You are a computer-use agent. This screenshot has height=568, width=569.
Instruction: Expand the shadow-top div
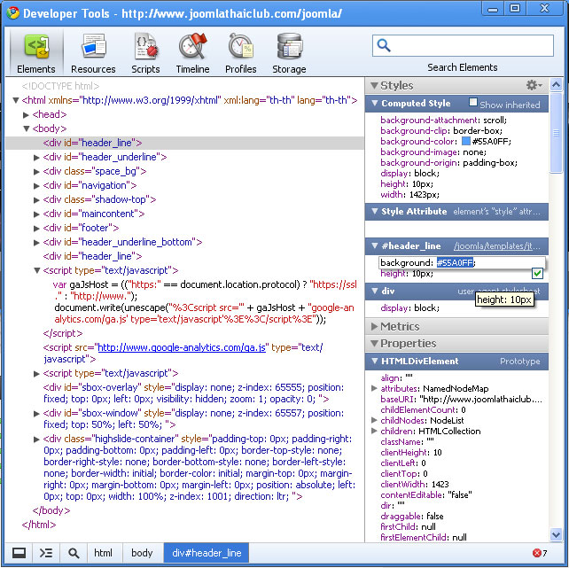click(36, 200)
